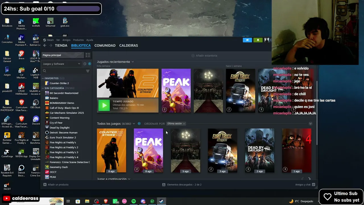Open the CALDEIRAS profile tab
Image resolution: width=364 pixels, height=205 pixels.
click(129, 46)
